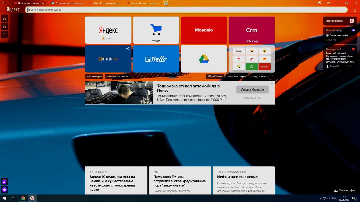This screenshot has height=202, width=360.
Task: Switch to tab Подготовка документов
Action: [x=30, y=3]
